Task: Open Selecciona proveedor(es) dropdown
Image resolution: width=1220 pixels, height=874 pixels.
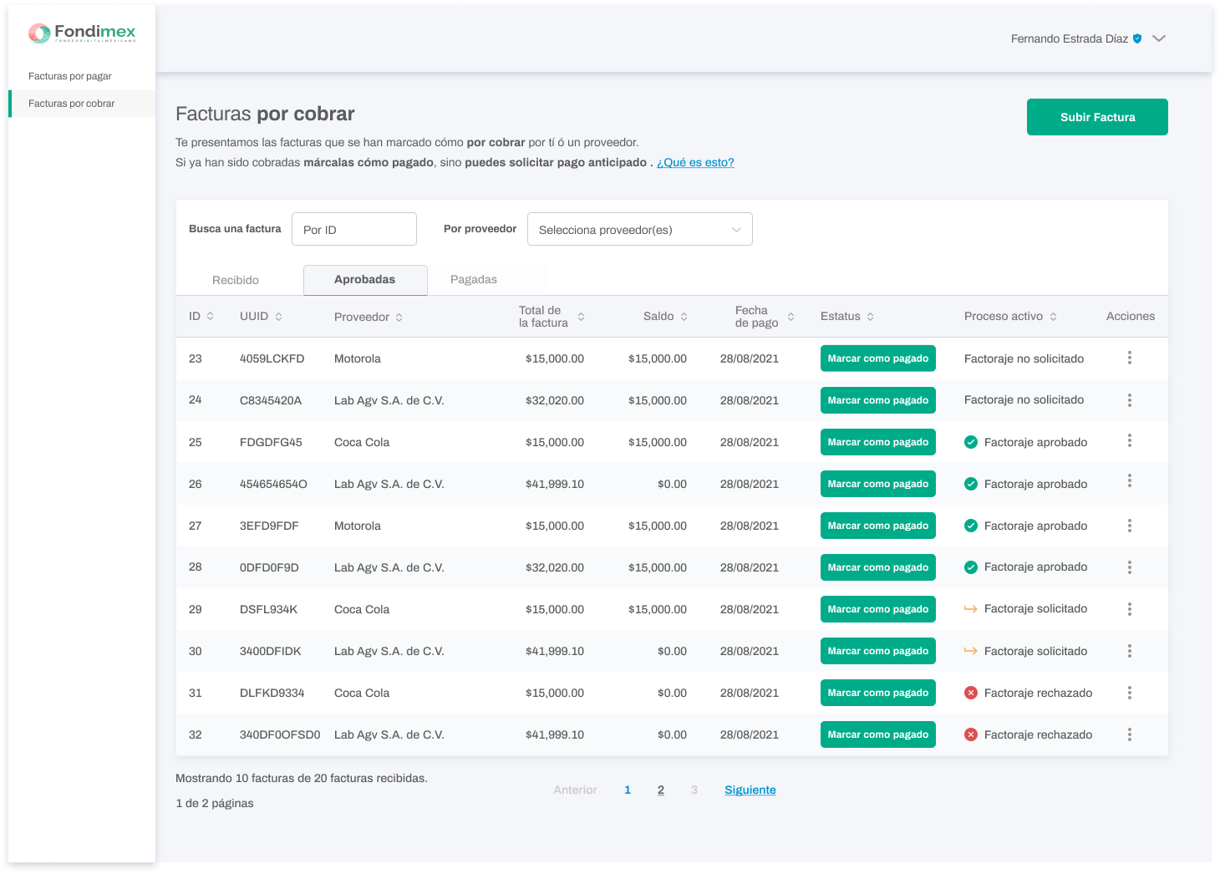Action: click(x=640, y=229)
